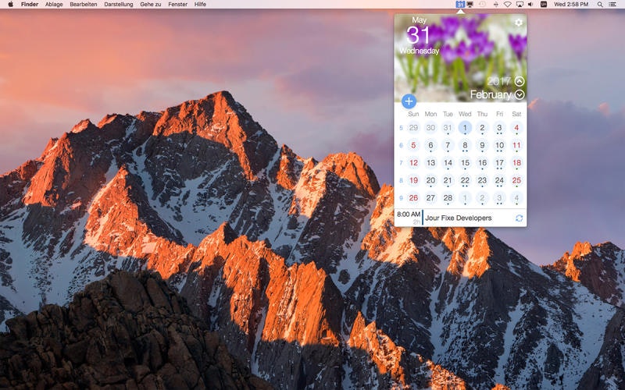Click the 2017 year label
This screenshot has width=625, height=390.
point(498,81)
